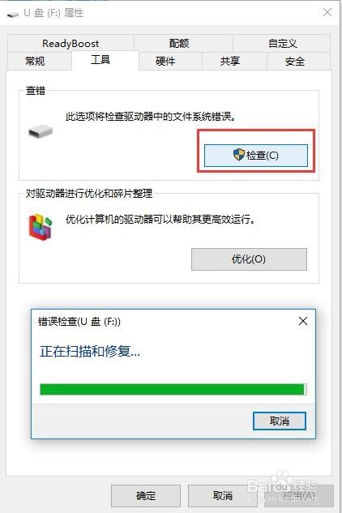Screen dimensions: 342x513
Task: Close the U 盘 properties window
Action: 327,12
